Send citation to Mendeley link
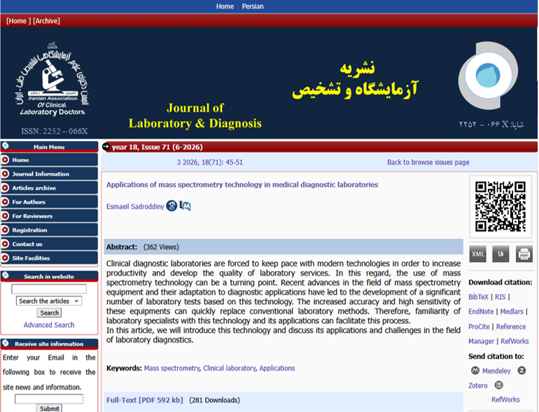Viewport: 539px width, 412px height. point(496,371)
